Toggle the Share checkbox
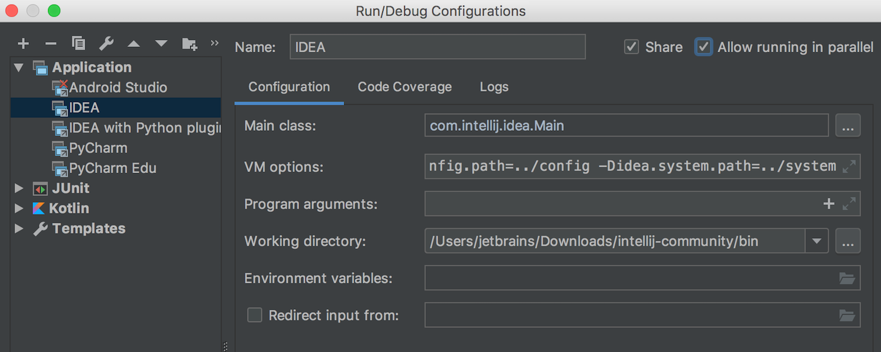881x352 pixels. (x=631, y=47)
